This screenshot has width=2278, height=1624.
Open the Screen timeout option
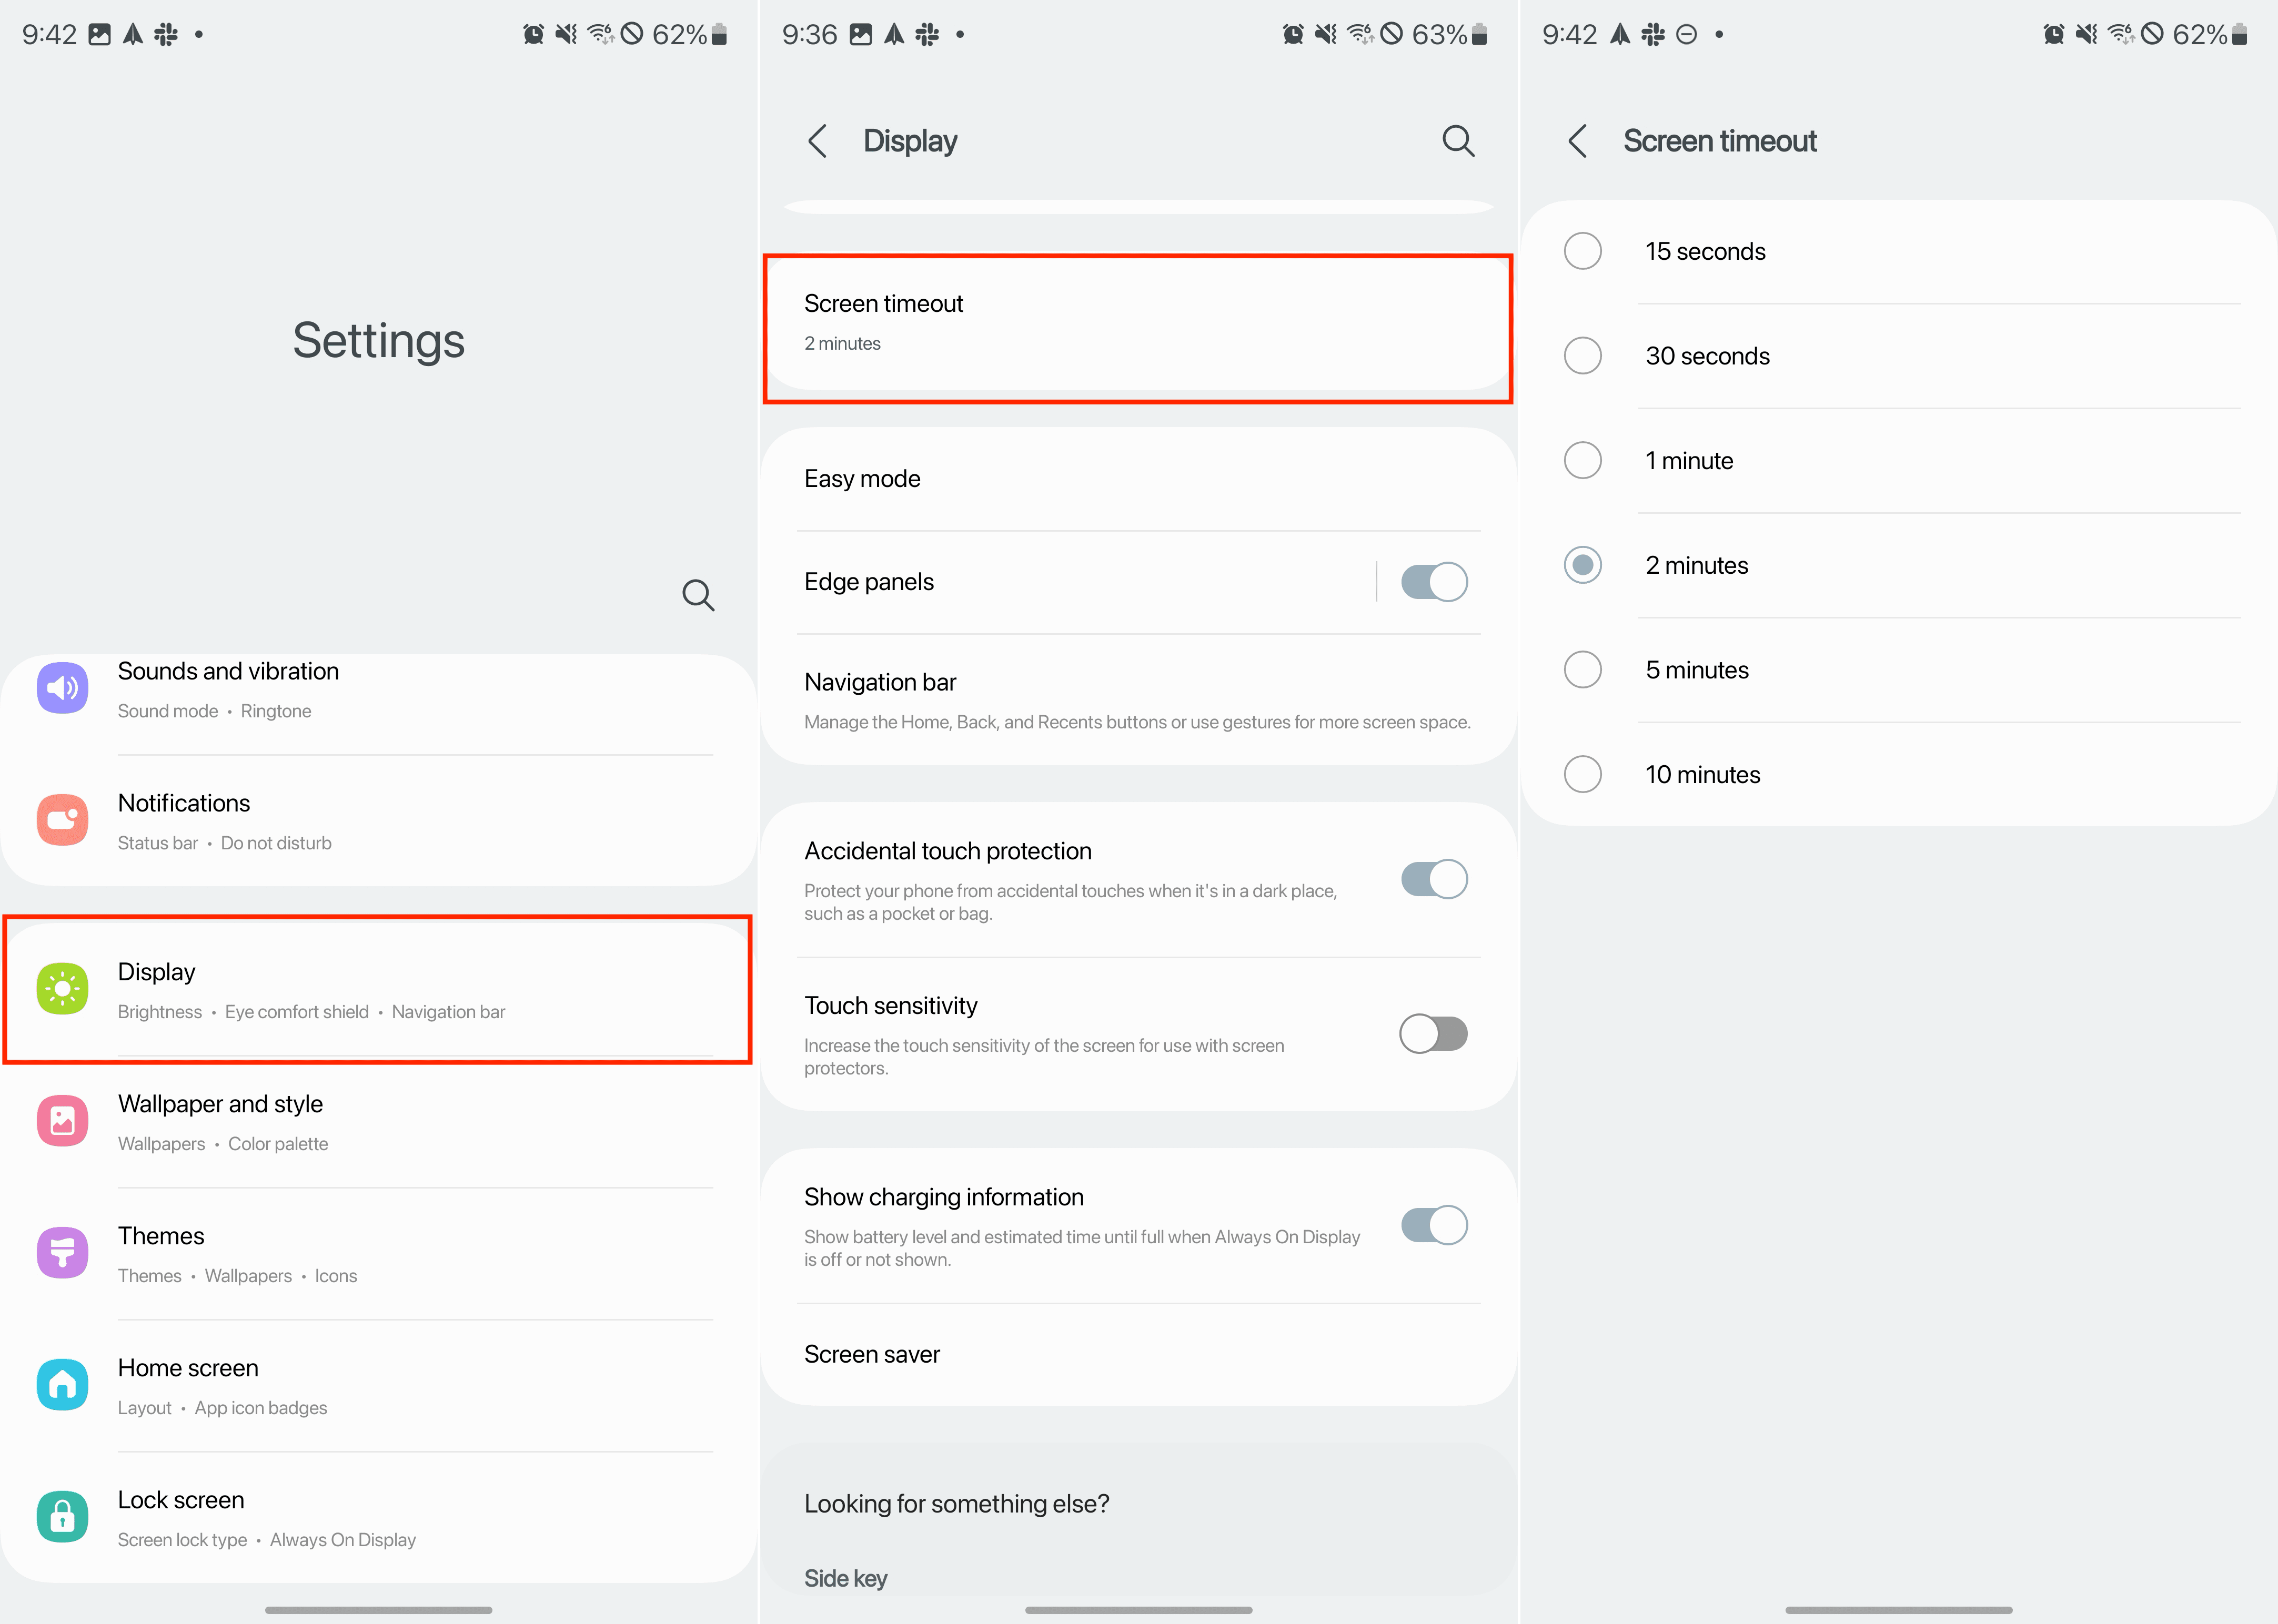[1138, 322]
